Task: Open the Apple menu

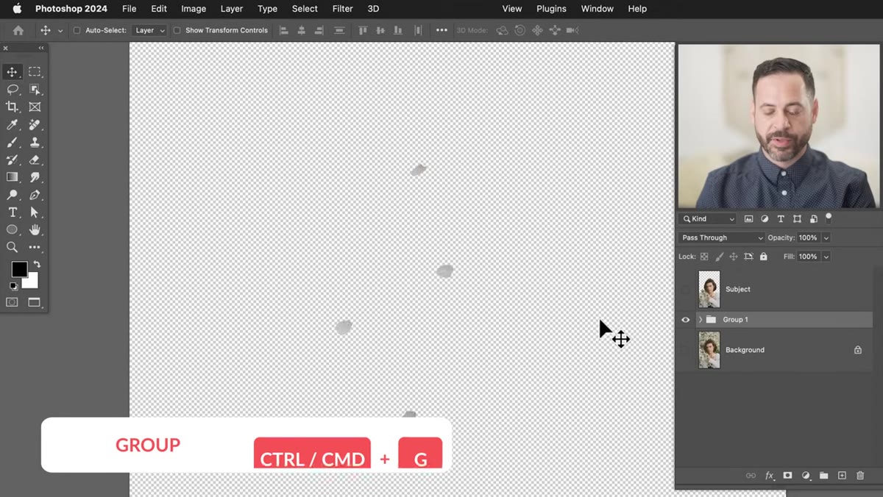Action: [x=17, y=9]
